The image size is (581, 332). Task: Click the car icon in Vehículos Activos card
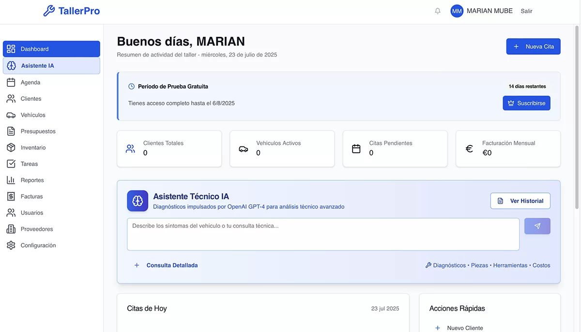[244, 149]
